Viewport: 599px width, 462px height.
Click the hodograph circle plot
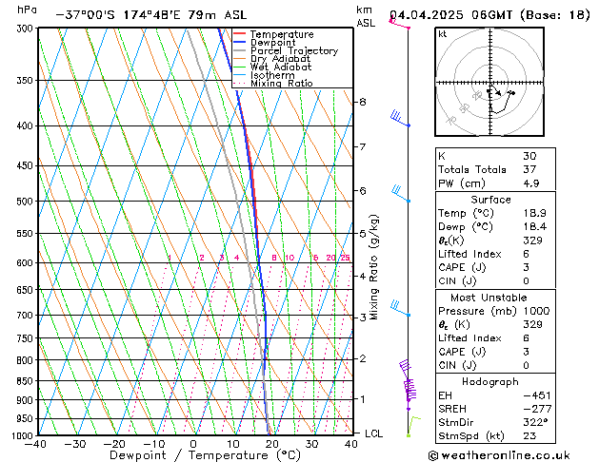[490, 84]
